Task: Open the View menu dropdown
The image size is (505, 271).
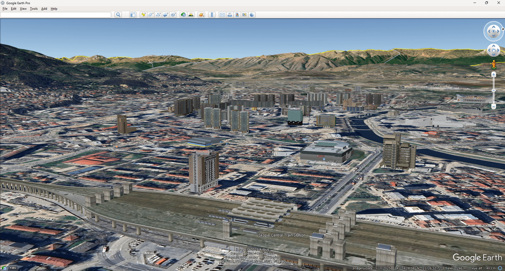Action: (23, 9)
